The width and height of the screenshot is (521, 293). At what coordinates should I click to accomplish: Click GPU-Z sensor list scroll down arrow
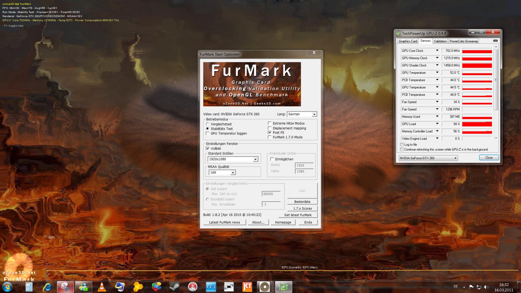point(496,138)
